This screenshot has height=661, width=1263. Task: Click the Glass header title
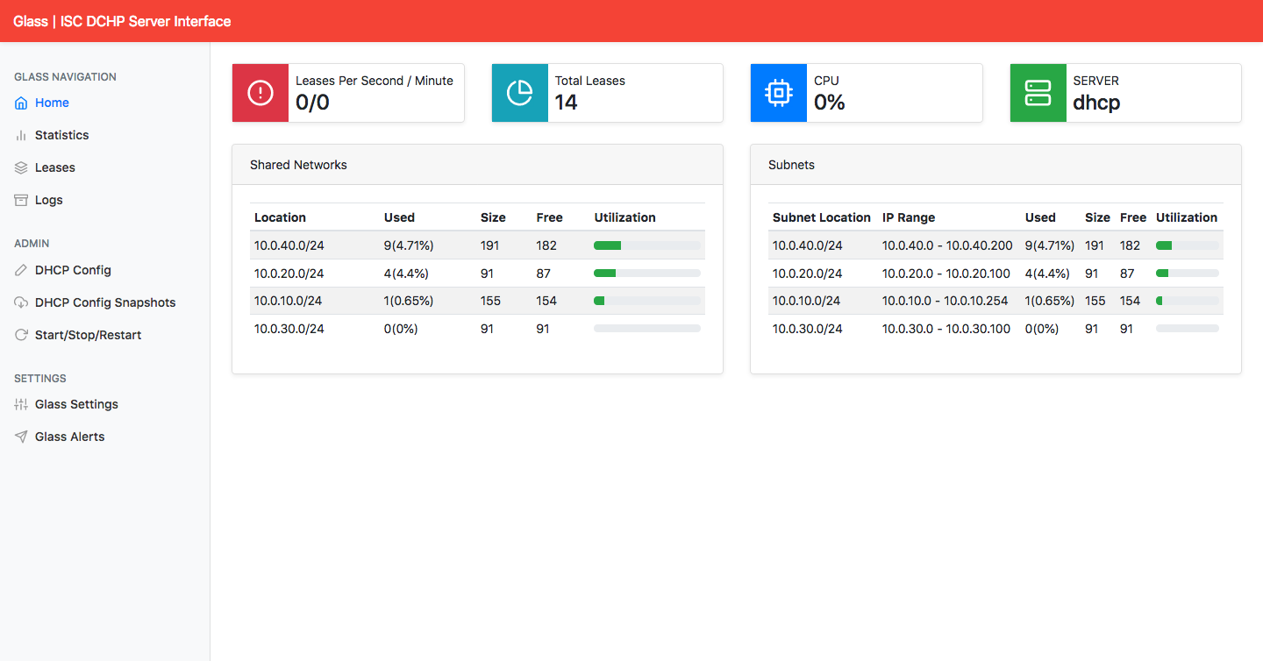122,21
